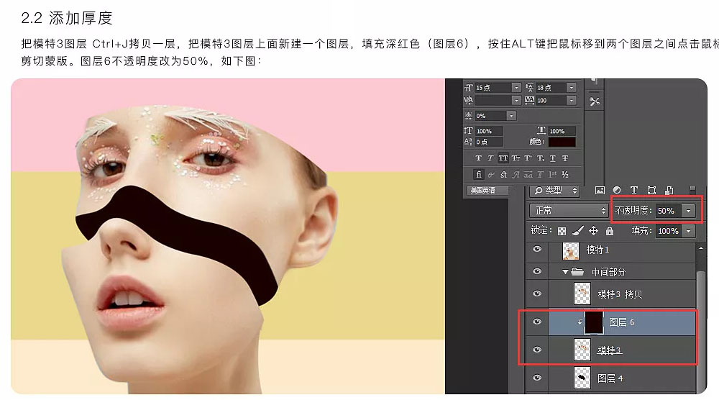Select the 模特3 layer thumbnail

(x=582, y=350)
